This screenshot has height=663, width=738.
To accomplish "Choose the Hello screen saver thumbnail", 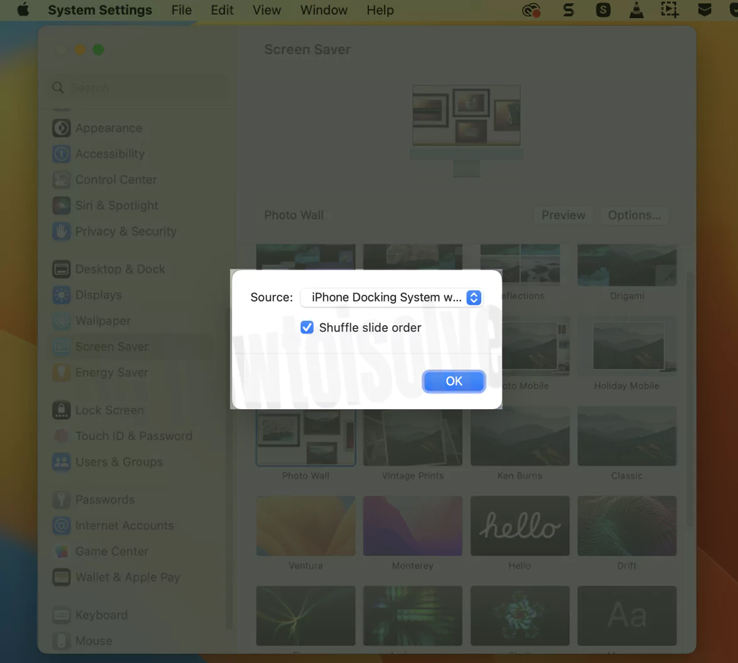I will tap(519, 526).
